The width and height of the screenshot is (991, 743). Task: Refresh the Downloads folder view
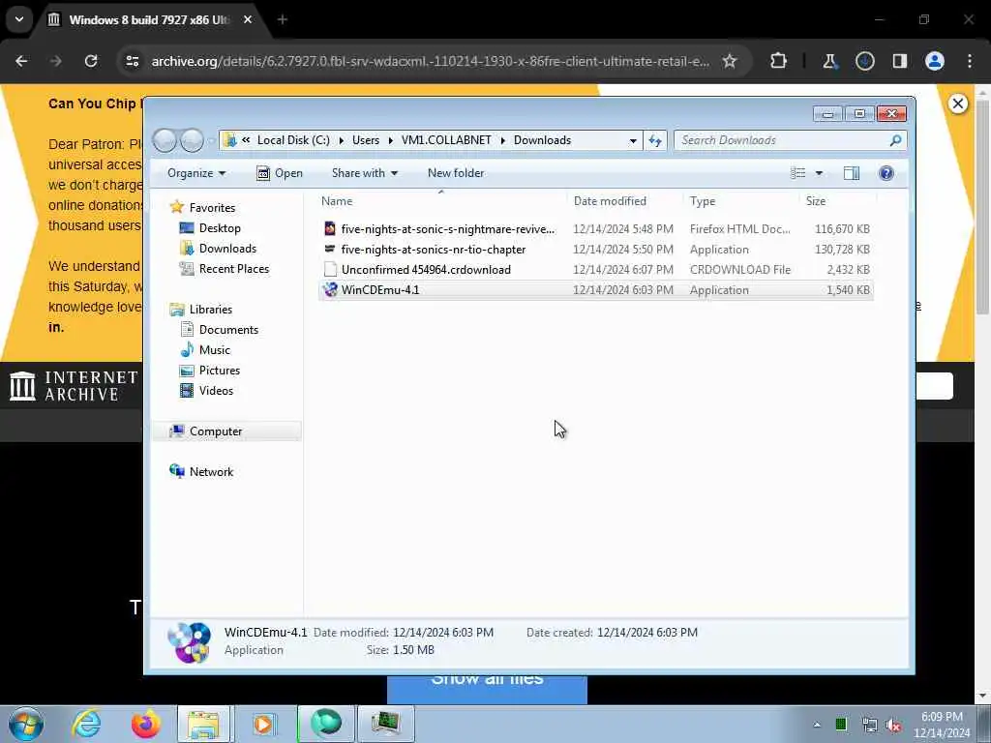click(x=655, y=140)
